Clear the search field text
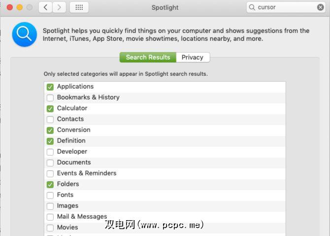 coord(321,7)
